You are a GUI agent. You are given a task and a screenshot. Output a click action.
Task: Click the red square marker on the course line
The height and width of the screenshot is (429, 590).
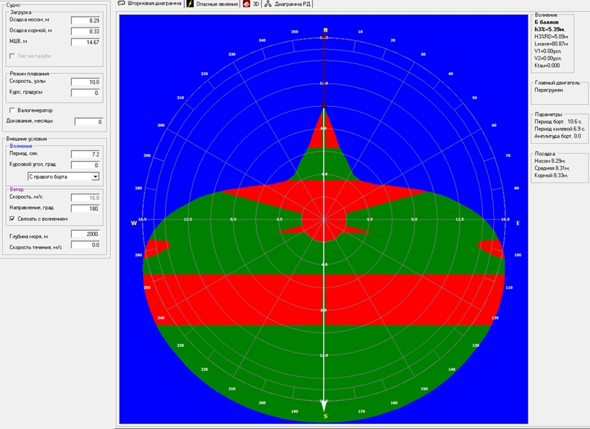[324, 106]
